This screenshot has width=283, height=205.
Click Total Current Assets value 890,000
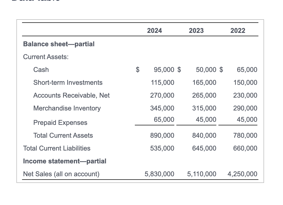coord(162,136)
